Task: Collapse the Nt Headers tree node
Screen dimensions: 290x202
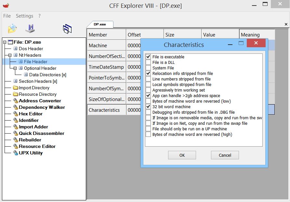Action: tap(10, 55)
